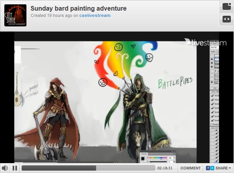Screen dimensions: 234x173
Task: Open the cselivestream channel link
Action: 95,15
